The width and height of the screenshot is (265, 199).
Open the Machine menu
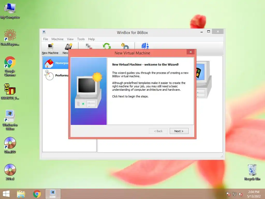(x=57, y=39)
